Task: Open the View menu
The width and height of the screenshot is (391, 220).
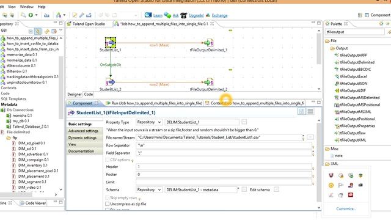Action: (12, 7)
